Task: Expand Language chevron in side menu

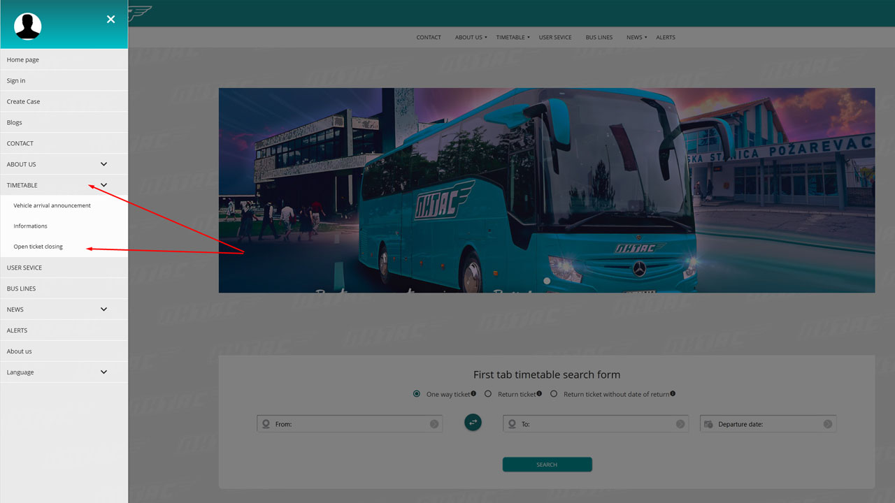Action: click(103, 372)
